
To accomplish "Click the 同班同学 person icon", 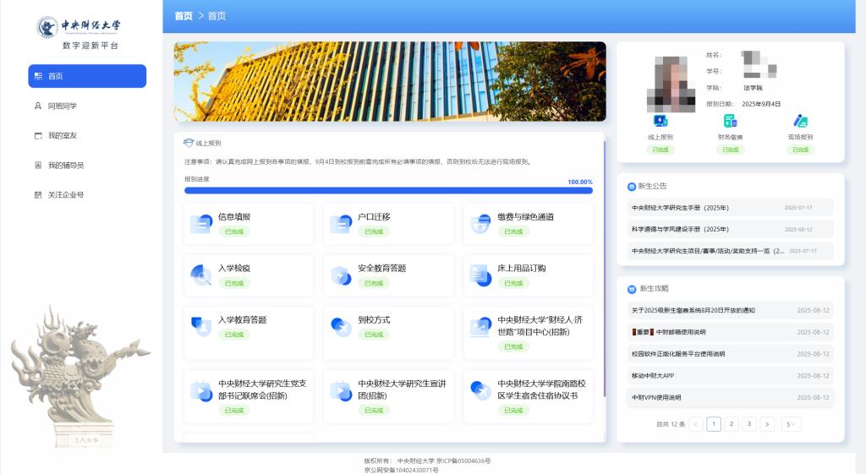I will tap(38, 106).
